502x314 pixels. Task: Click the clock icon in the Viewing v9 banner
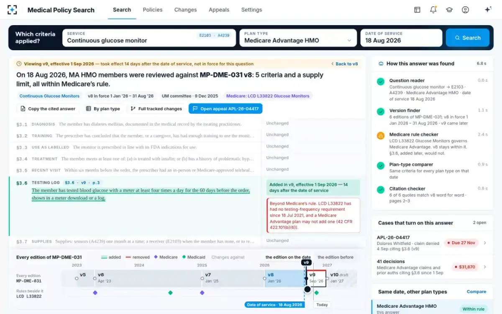click(x=19, y=64)
